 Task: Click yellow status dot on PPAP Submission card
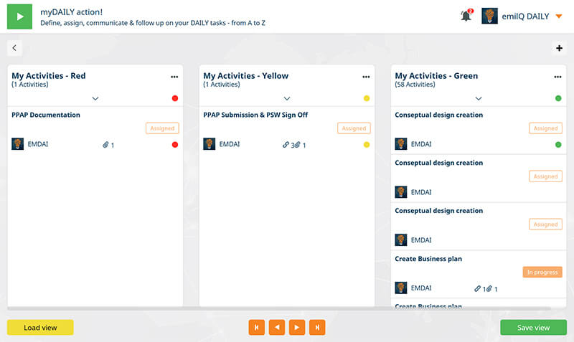pyautogui.click(x=367, y=145)
